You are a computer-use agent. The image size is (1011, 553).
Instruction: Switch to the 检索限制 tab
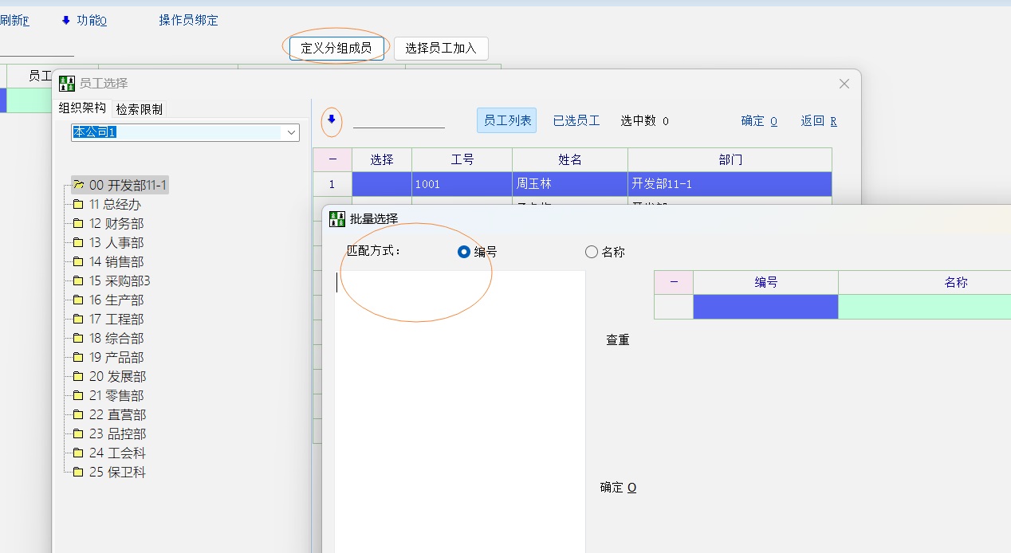coord(140,109)
